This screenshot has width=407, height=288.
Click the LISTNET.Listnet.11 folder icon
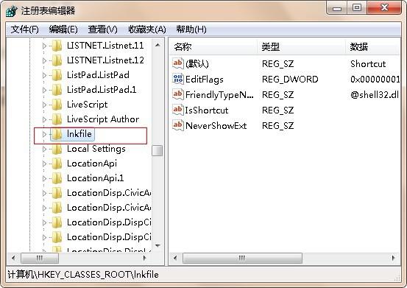pos(57,46)
